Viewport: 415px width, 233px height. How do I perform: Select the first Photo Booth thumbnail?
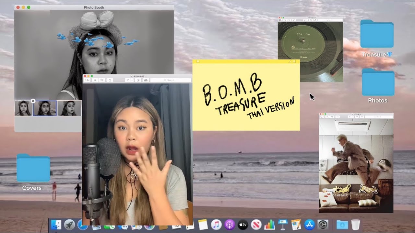[23, 108]
